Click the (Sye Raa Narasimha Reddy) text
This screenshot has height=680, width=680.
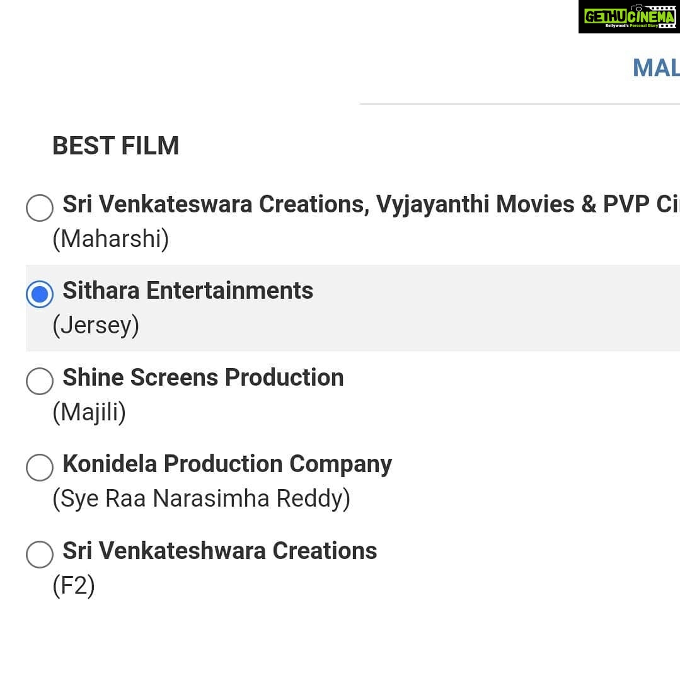tap(201, 498)
